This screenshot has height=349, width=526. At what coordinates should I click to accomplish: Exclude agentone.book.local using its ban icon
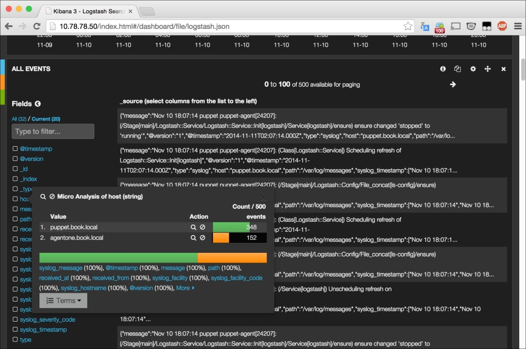pyautogui.click(x=203, y=238)
